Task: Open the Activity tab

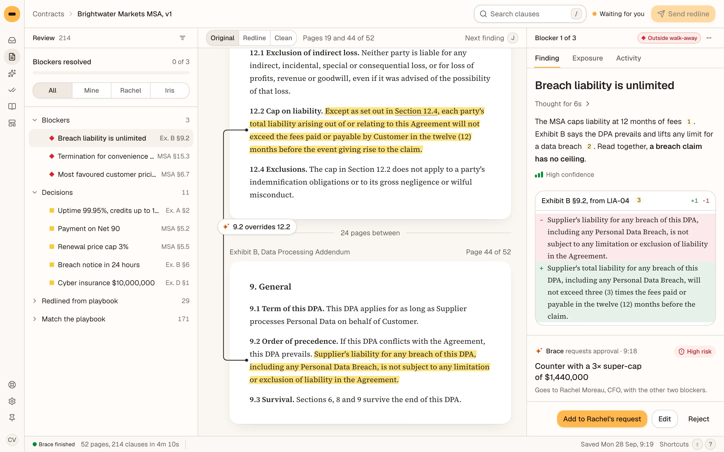Action: [628, 58]
